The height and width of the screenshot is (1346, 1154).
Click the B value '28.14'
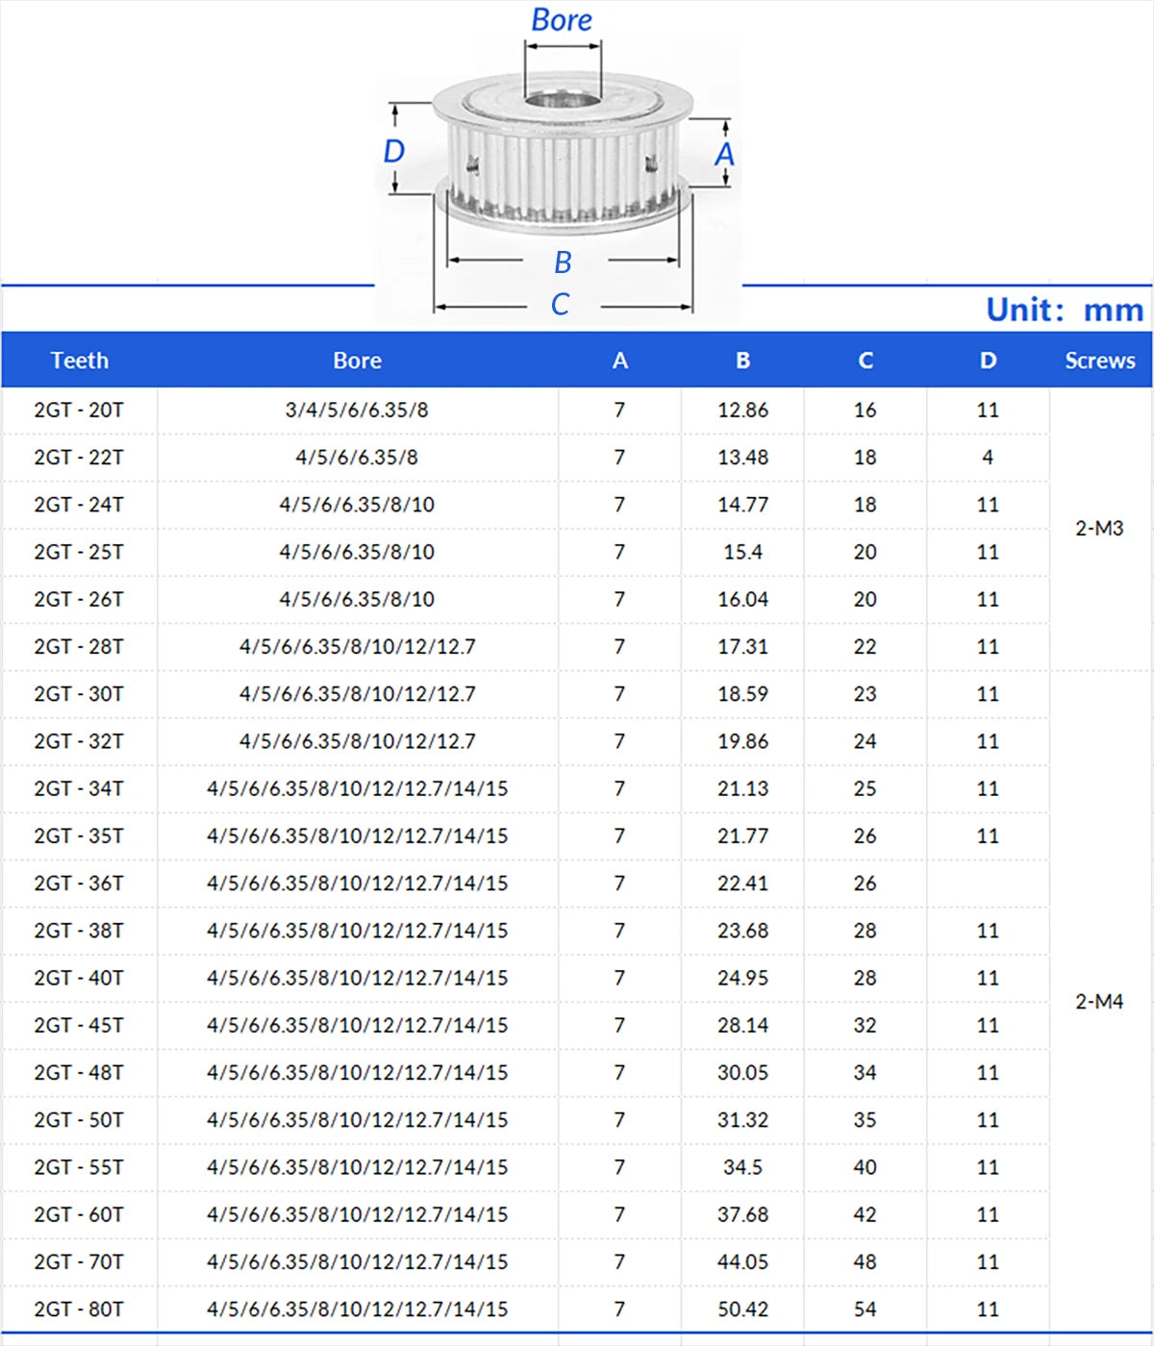(x=742, y=1026)
